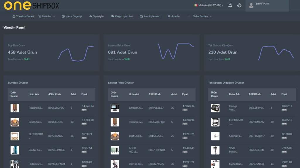This screenshot has height=168, width=300.
Task: Click the One Shipbox logo
Action: click(x=32, y=6)
